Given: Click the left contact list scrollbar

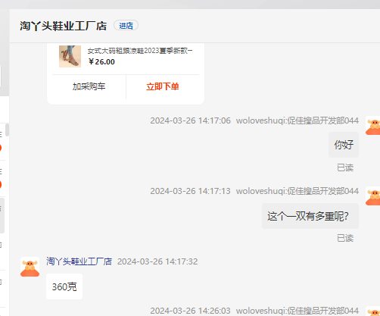Looking at the screenshot, I should [7, 130].
